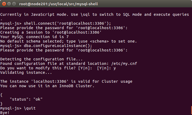The image size is (192, 115).
Task: Click the [Y|n]: y answer text
Action: pos(106,68)
